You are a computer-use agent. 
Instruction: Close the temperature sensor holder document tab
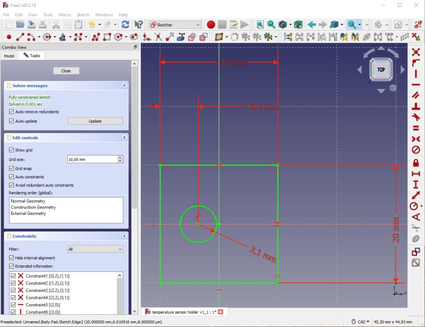tap(220, 312)
